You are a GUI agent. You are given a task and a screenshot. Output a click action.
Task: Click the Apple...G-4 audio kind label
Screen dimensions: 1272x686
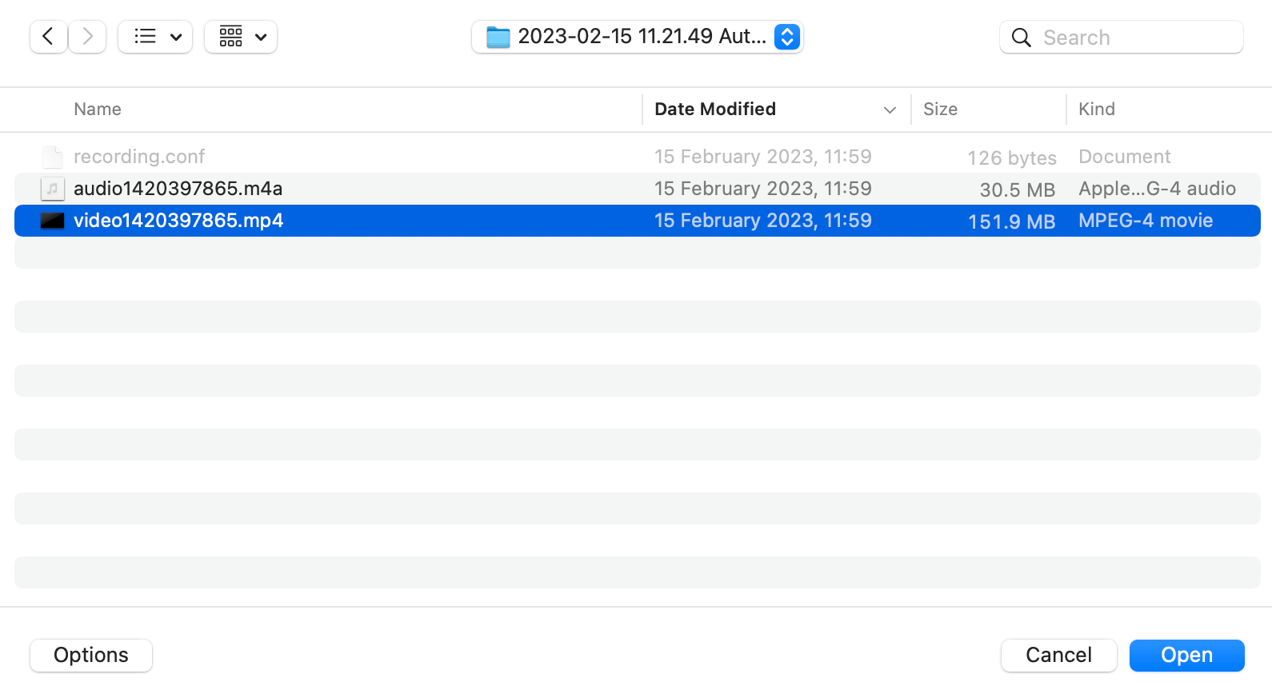pos(1157,189)
